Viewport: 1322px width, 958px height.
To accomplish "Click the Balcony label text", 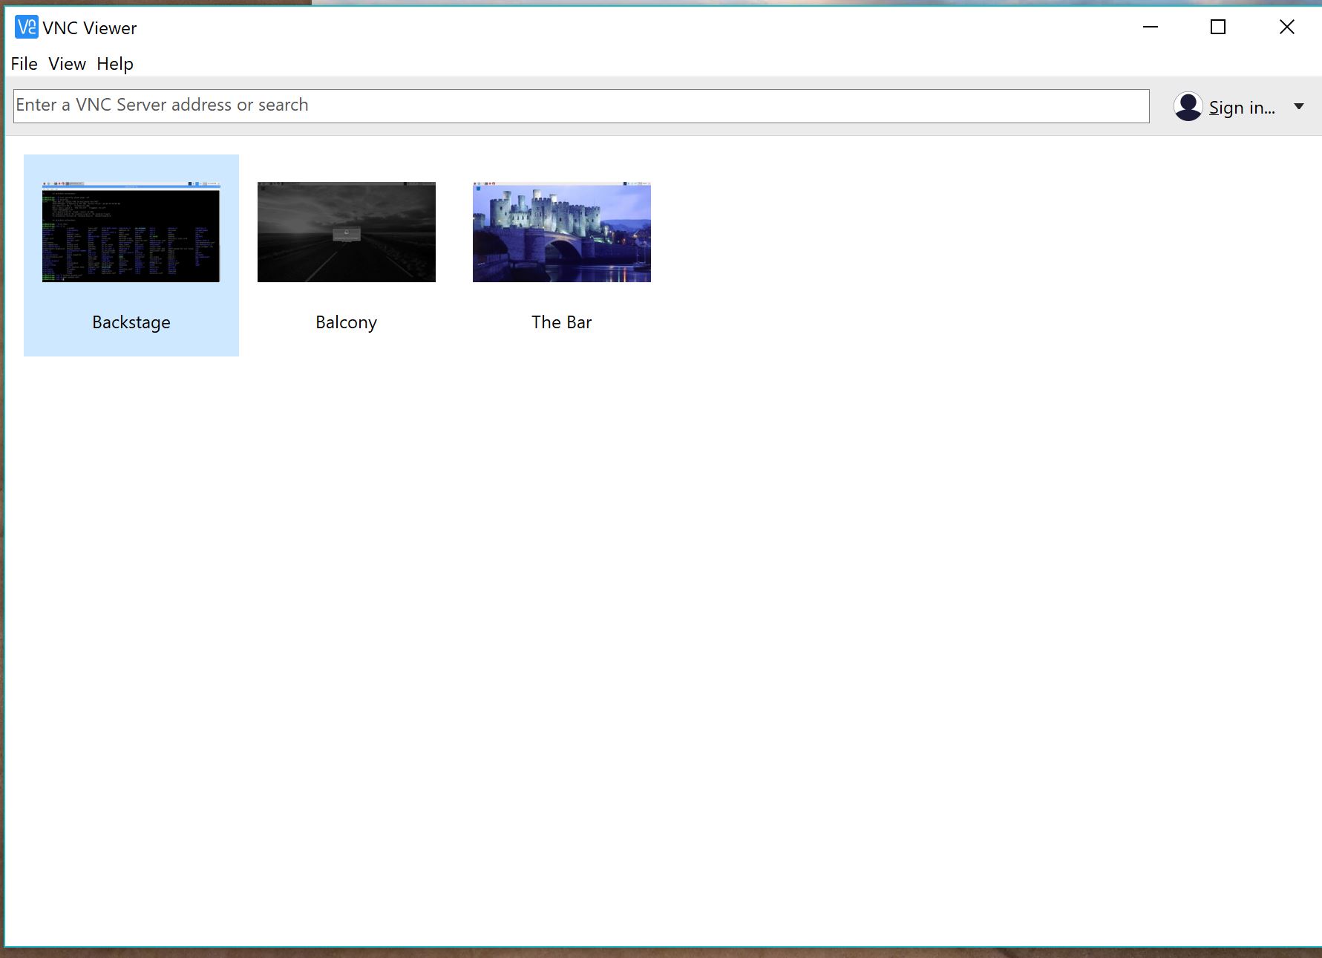I will [347, 322].
